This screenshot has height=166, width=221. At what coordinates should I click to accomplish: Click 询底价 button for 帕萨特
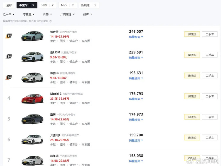(x=192, y=34)
